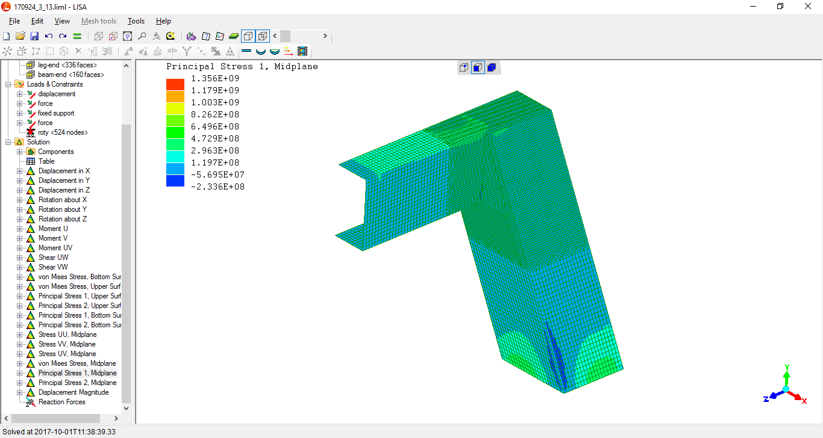Click the Undo arrow in toolbar
The image size is (823, 438).
tap(49, 36)
